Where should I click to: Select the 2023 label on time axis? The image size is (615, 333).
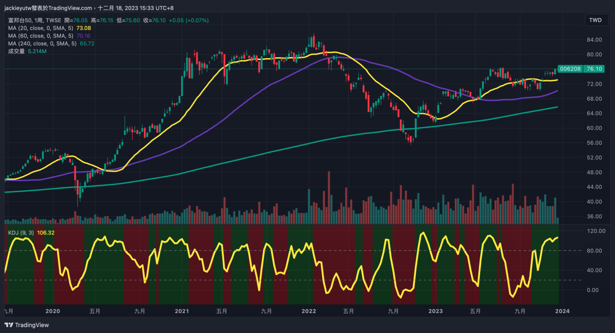[435, 311]
